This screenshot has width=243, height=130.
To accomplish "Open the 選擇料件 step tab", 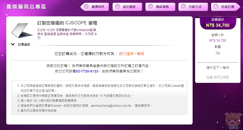I will tap(95, 7).
